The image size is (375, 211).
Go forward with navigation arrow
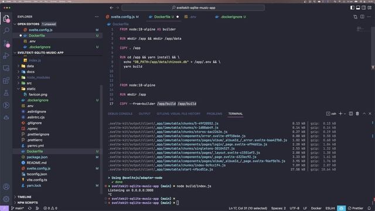[x=117, y=8]
